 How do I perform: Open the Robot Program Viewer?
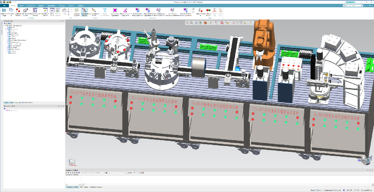coord(35,12)
